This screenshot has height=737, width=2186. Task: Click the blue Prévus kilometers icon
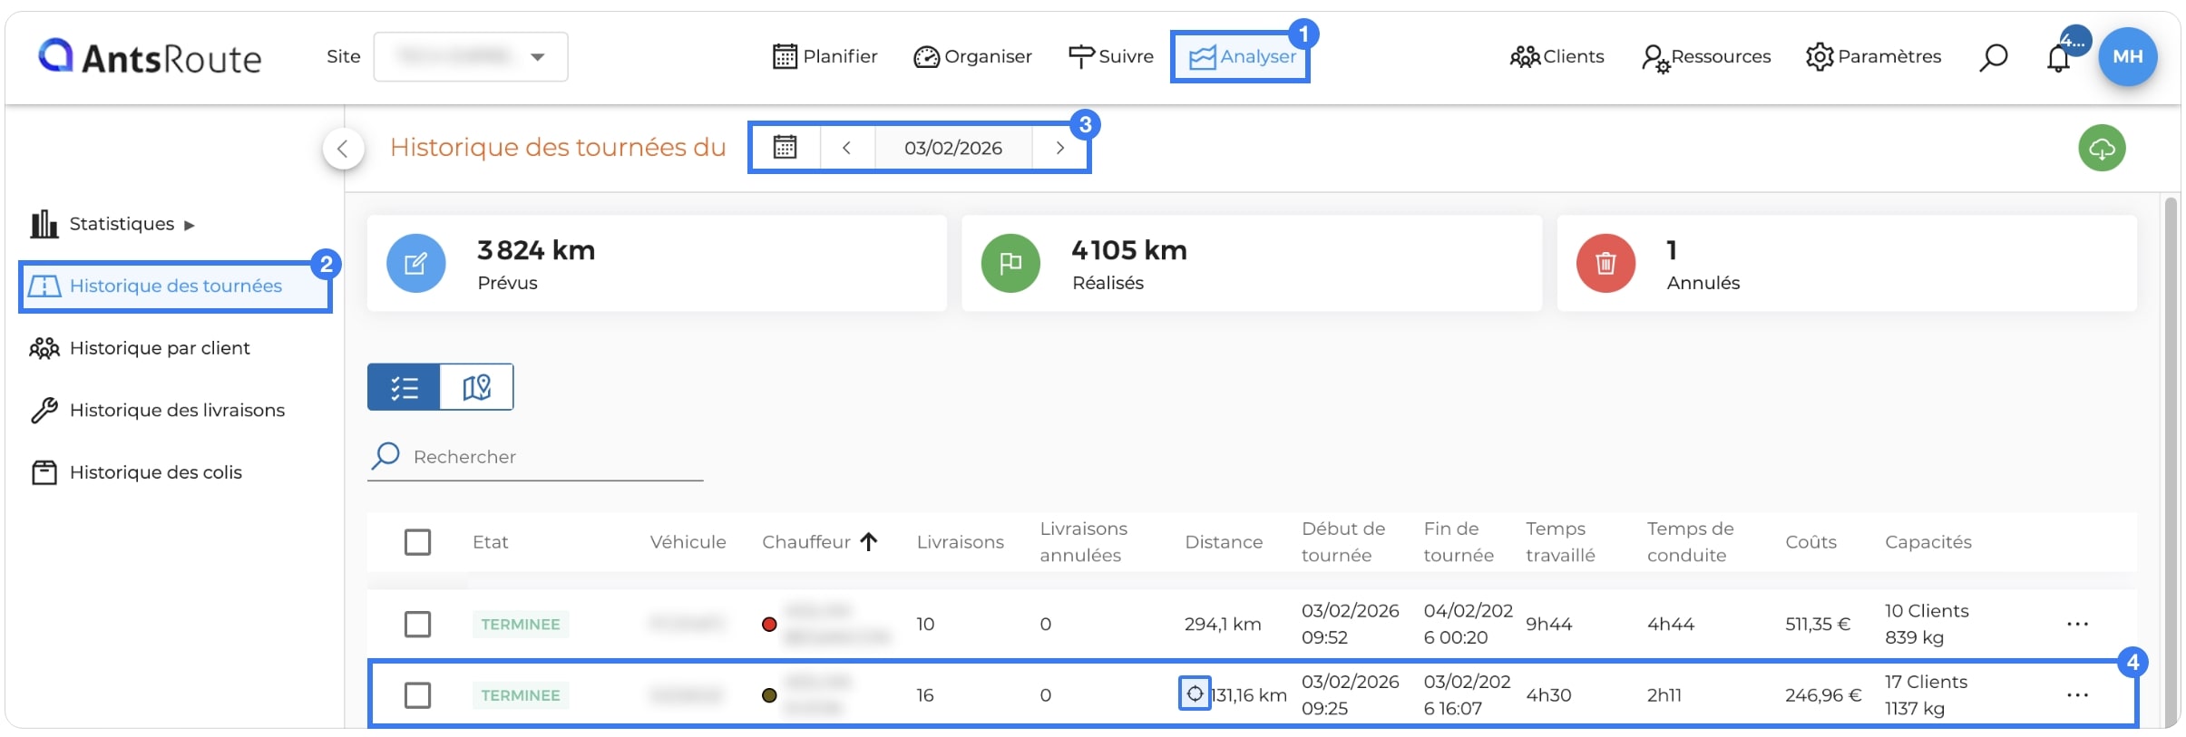[416, 264]
